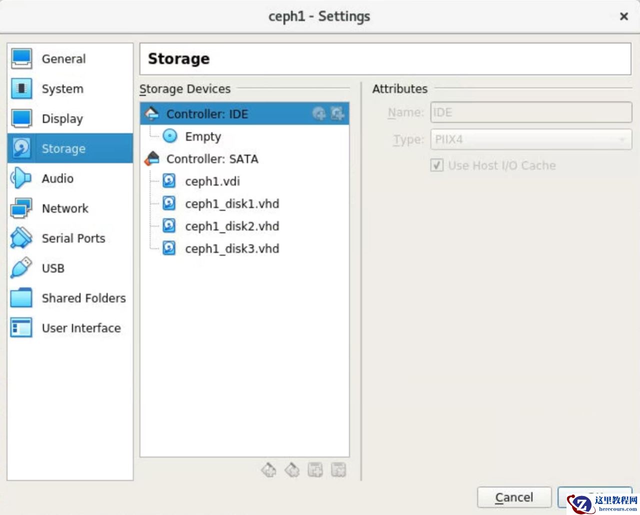The image size is (640, 515).
Task: Open the Display settings category
Action: [70, 119]
